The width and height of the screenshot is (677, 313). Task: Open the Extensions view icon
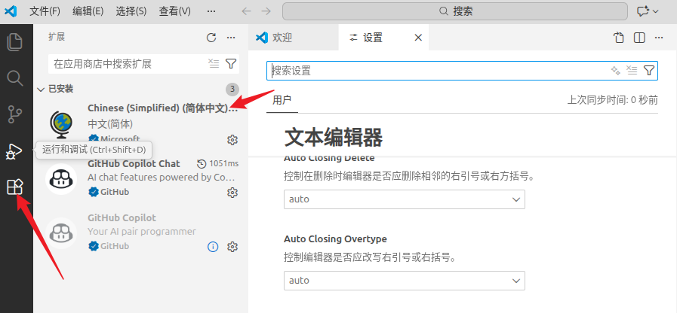[15, 187]
